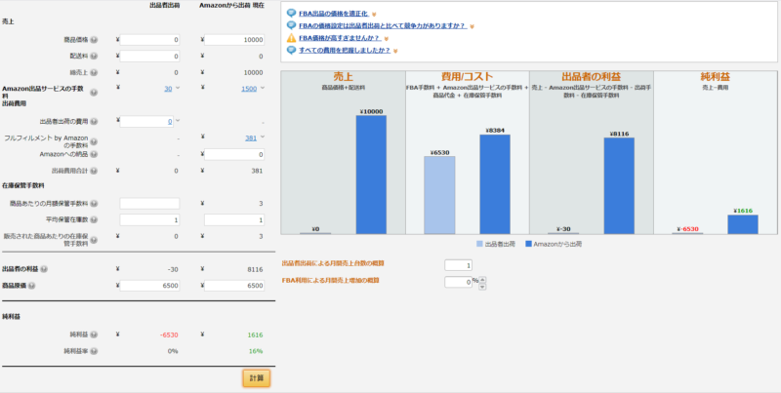Expand the FBA出品の価格を適正化 tip arrow
This screenshot has width=781, height=393.
coord(374,15)
